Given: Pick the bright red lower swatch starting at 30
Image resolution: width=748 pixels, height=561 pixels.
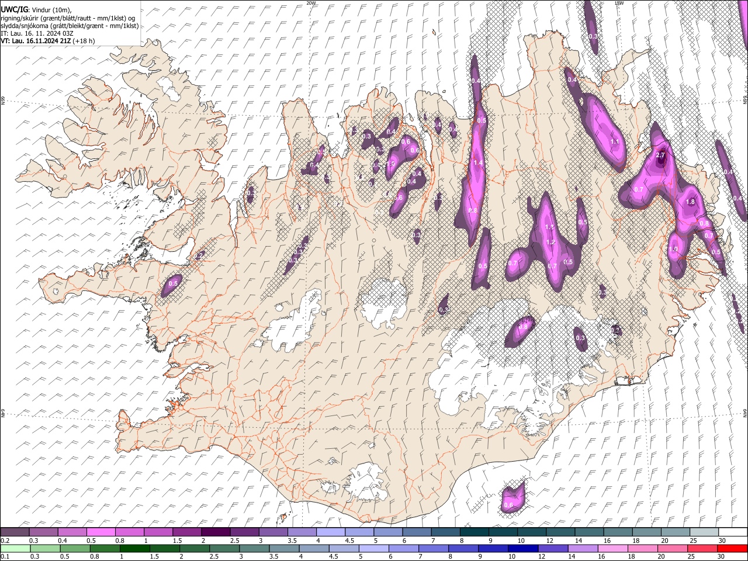Looking at the screenshot, I should coord(732,548).
